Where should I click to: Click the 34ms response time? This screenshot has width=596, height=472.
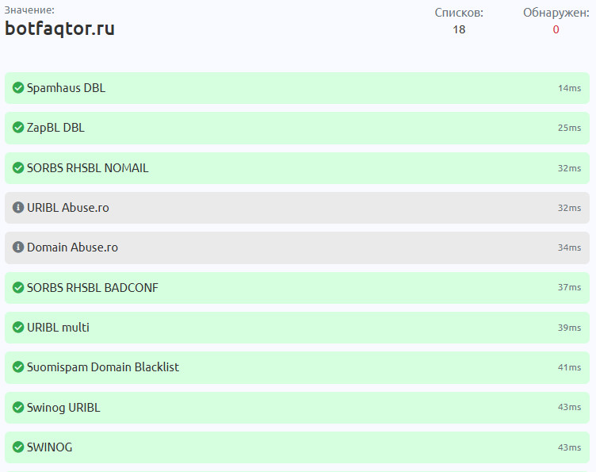569,248
